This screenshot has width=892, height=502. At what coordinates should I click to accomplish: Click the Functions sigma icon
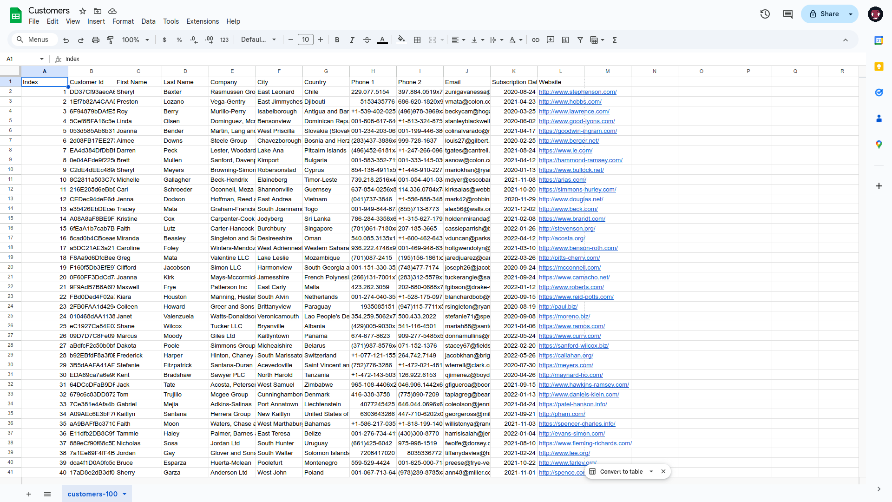click(x=615, y=40)
